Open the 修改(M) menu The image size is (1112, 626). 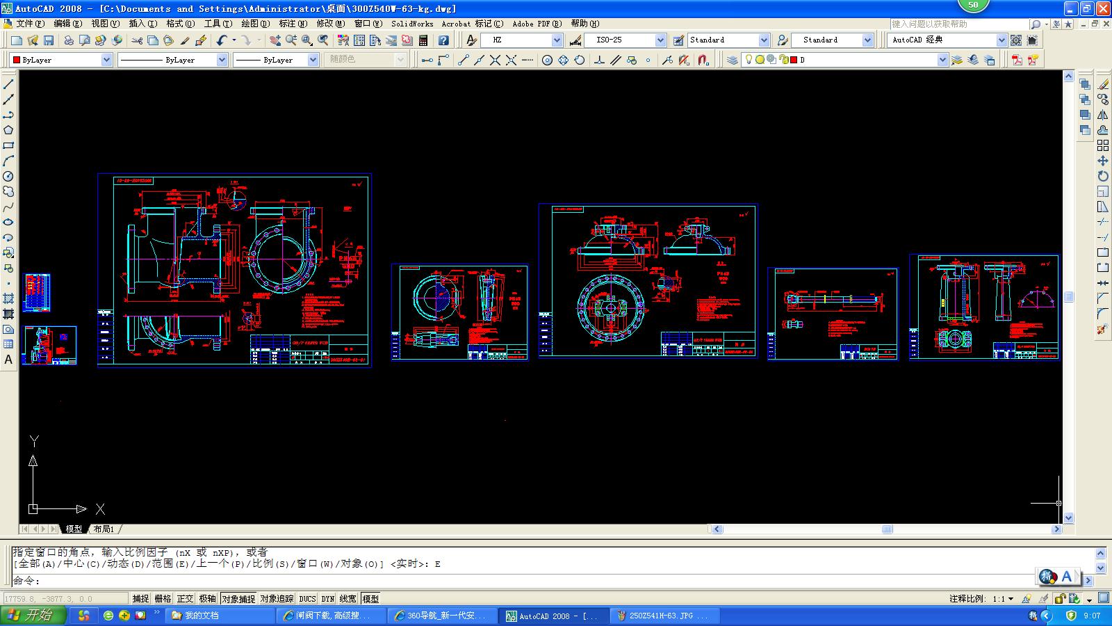330,23
